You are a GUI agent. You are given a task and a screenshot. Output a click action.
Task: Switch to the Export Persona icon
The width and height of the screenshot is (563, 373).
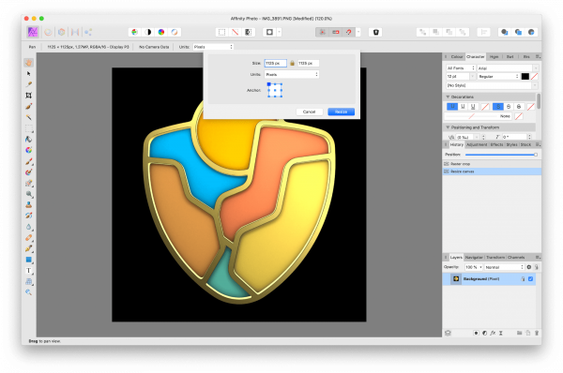pos(88,32)
